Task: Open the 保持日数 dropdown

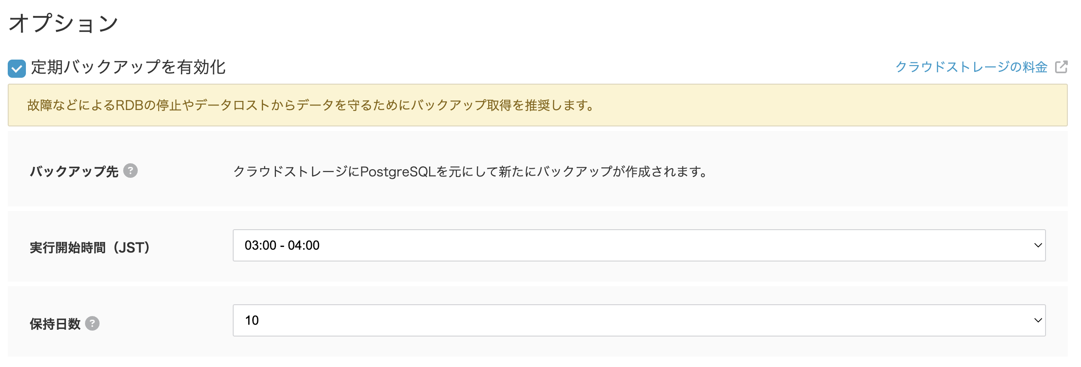Action: (x=638, y=321)
